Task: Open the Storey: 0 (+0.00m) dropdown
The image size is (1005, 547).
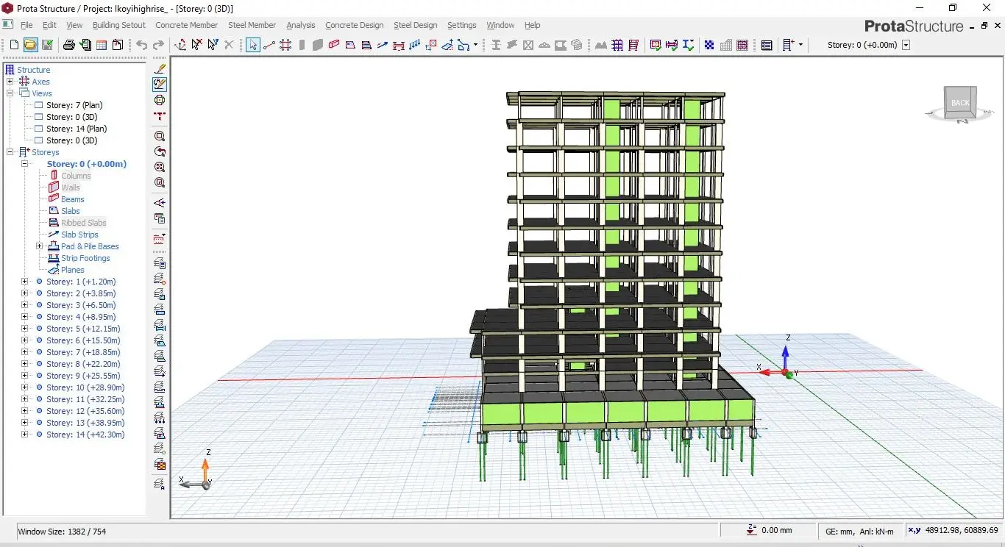Action: [906, 45]
